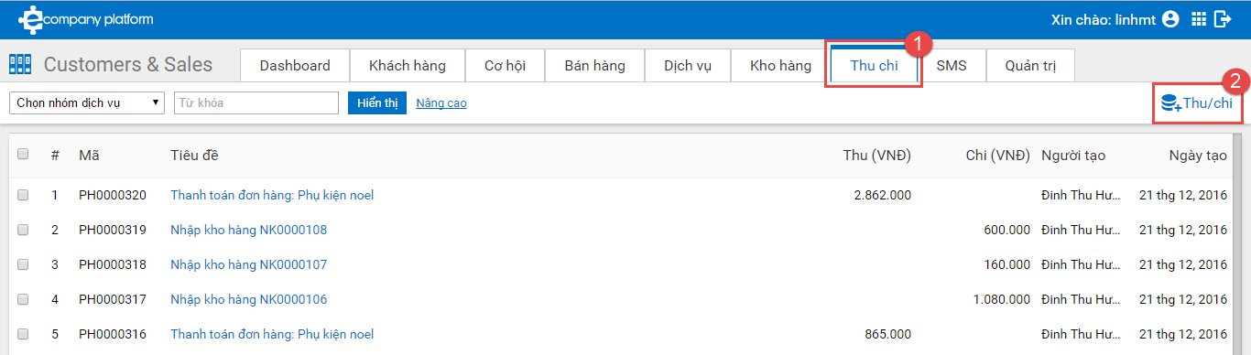Open the apps grid icon
Screen dimensions: 1251x355
pos(1199,19)
